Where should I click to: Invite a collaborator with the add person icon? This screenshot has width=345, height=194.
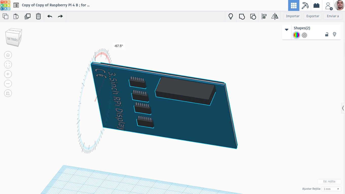coord(328,6)
